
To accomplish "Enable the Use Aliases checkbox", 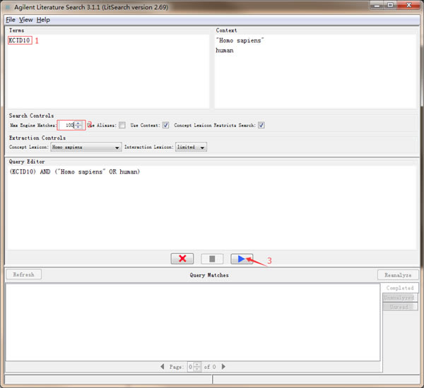I will click(x=122, y=126).
